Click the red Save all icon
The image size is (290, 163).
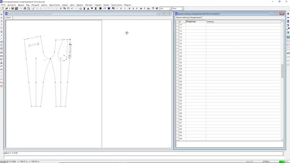click(x=16, y=8)
